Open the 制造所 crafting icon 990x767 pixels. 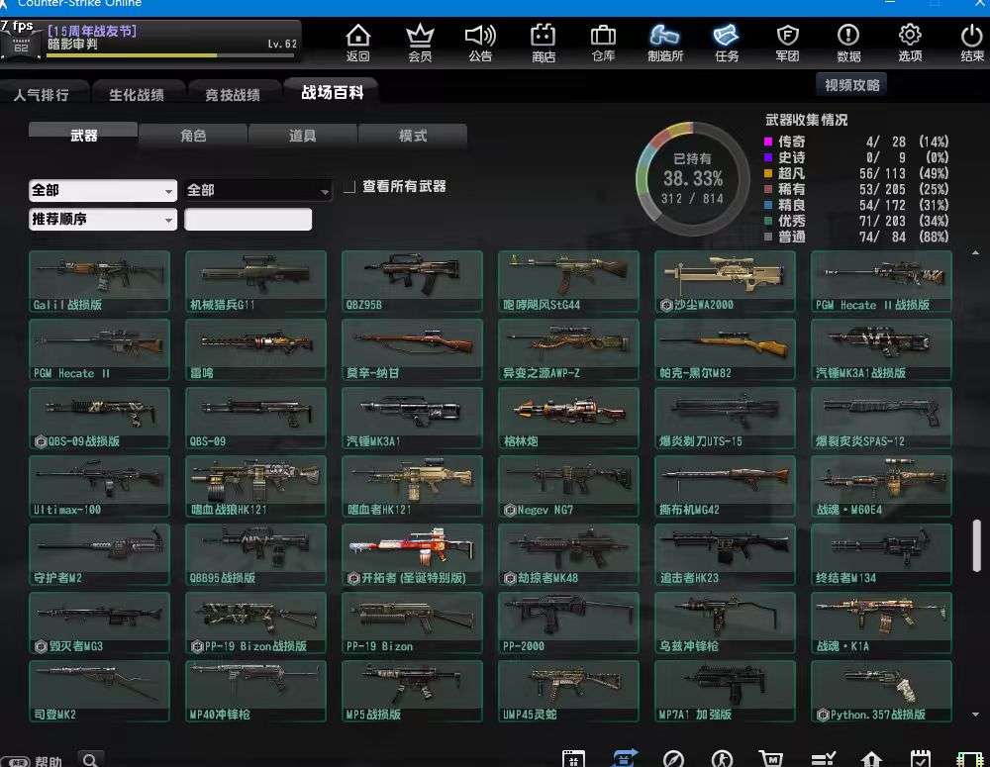tap(665, 43)
